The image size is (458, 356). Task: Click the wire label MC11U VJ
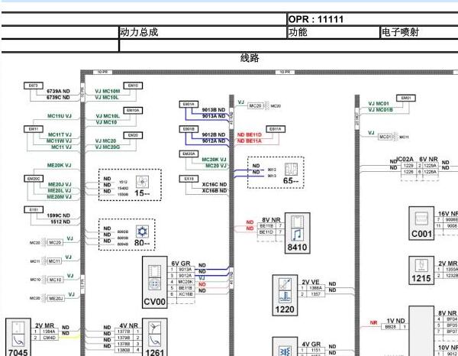pos(60,116)
